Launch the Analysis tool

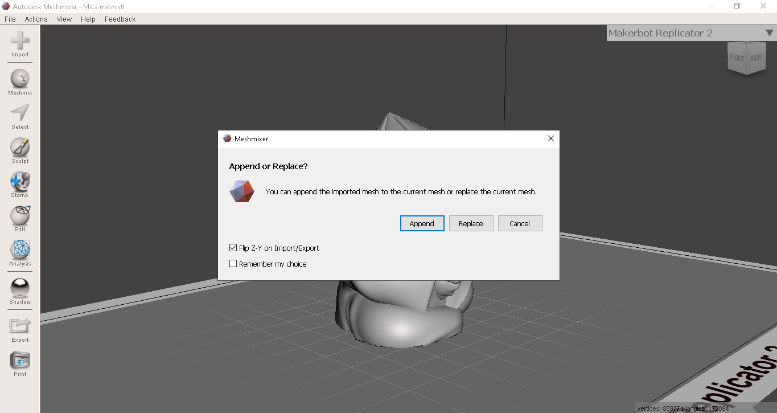click(20, 250)
